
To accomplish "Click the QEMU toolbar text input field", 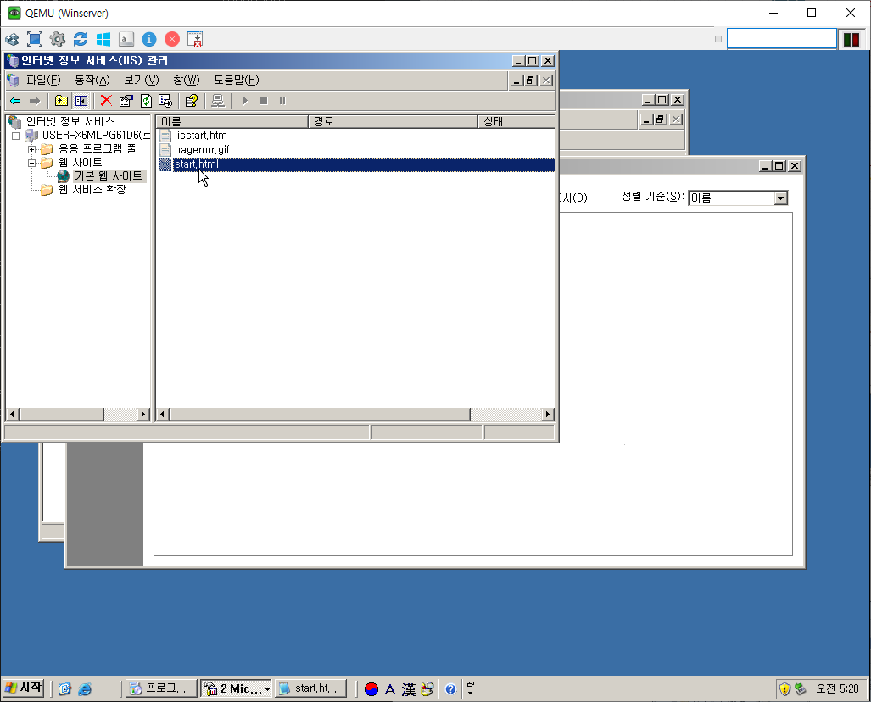I will point(782,39).
